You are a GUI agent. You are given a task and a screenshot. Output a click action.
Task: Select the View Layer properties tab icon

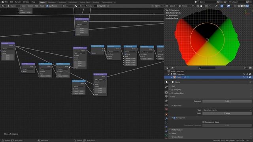coord(166,101)
